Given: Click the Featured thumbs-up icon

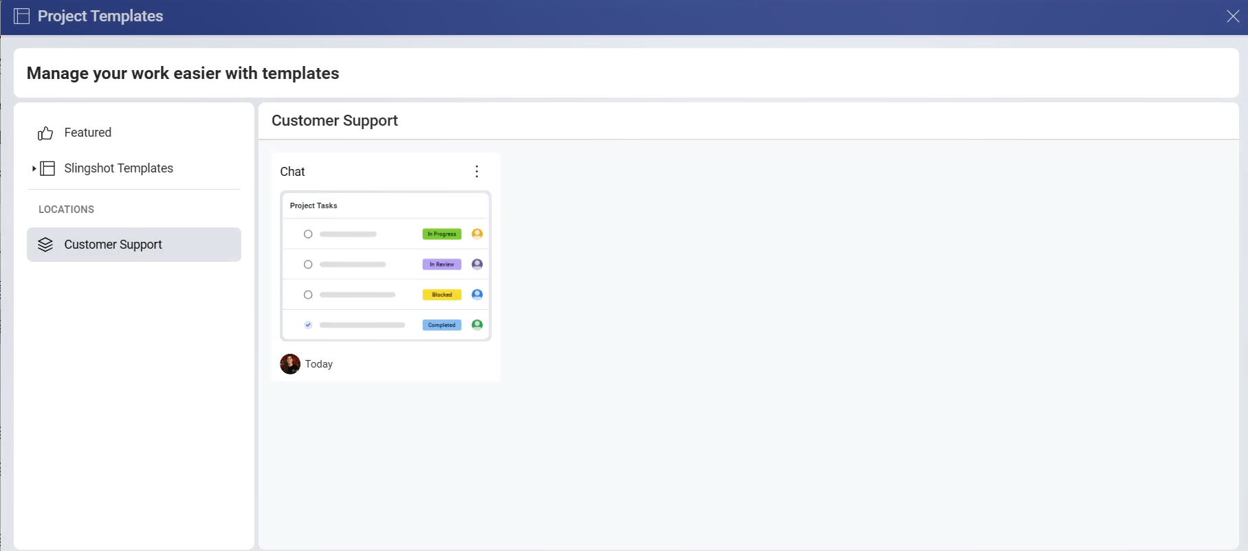Looking at the screenshot, I should pos(45,133).
